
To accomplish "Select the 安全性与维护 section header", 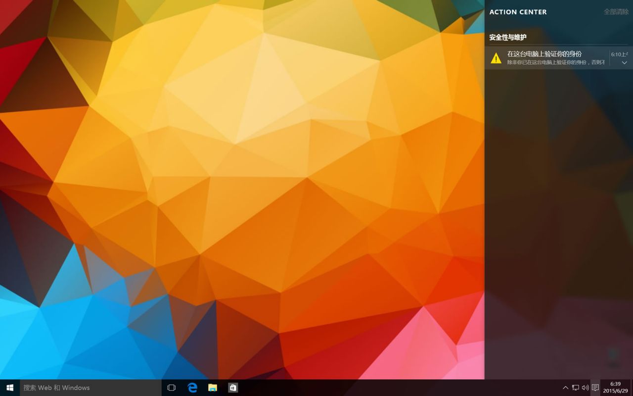I will click(508, 37).
